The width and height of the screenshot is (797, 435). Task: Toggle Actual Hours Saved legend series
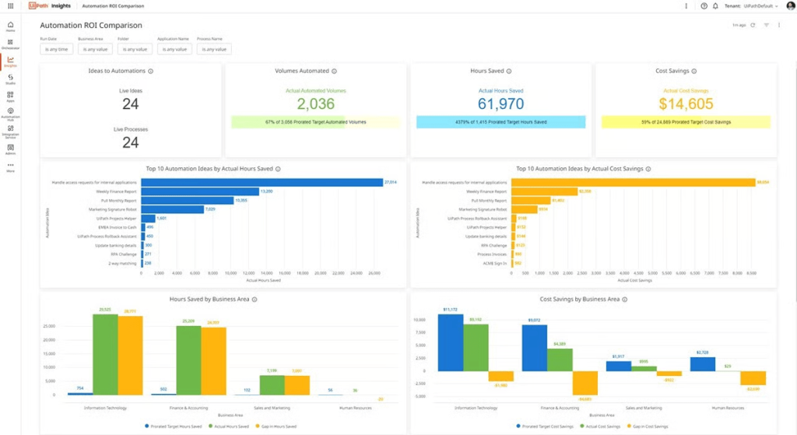(x=229, y=426)
